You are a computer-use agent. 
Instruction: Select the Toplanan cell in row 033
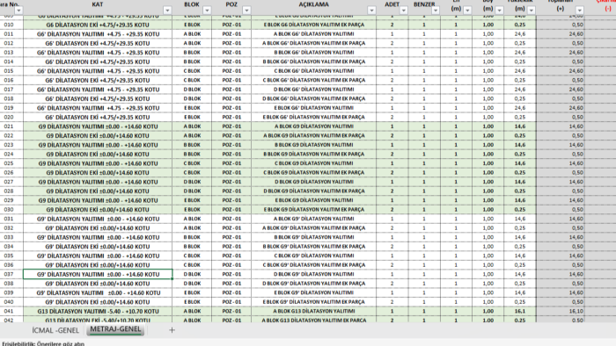pyautogui.click(x=561, y=237)
